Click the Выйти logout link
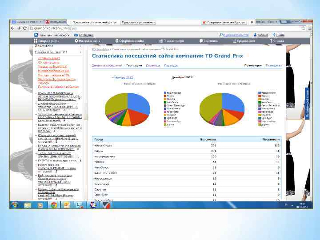The height and width of the screenshot is (240, 320). tap(280, 35)
